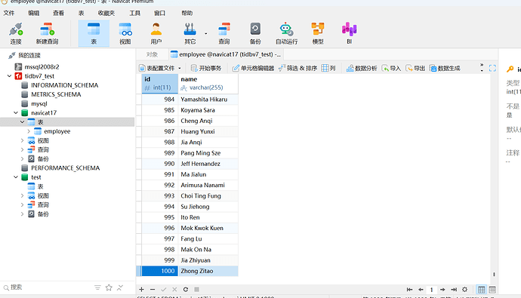Select INFORMATION_SCHEMA database
Screen dimensions: 521x298
tap(64, 85)
